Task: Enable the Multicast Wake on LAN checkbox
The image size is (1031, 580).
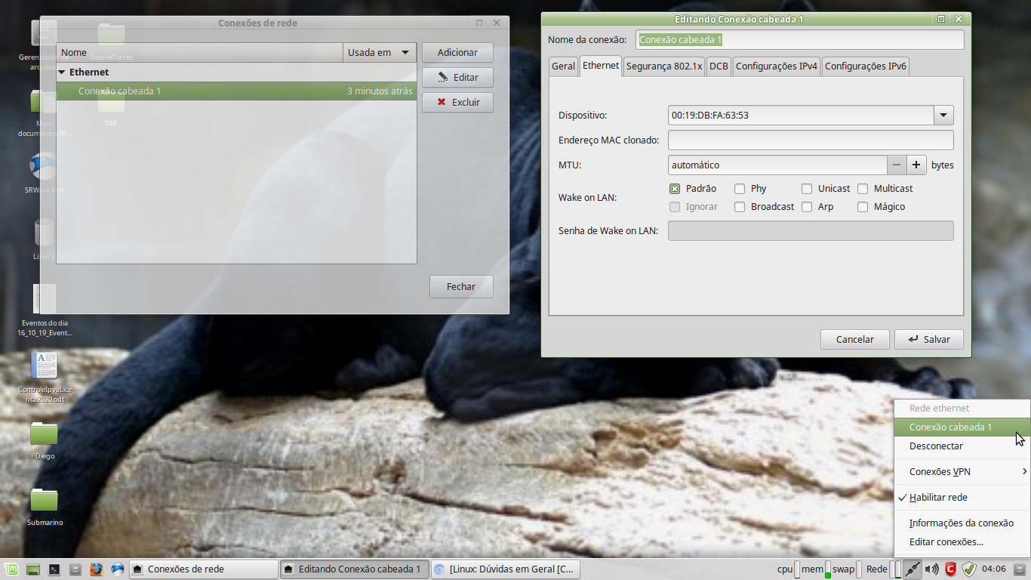Action: tap(863, 189)
